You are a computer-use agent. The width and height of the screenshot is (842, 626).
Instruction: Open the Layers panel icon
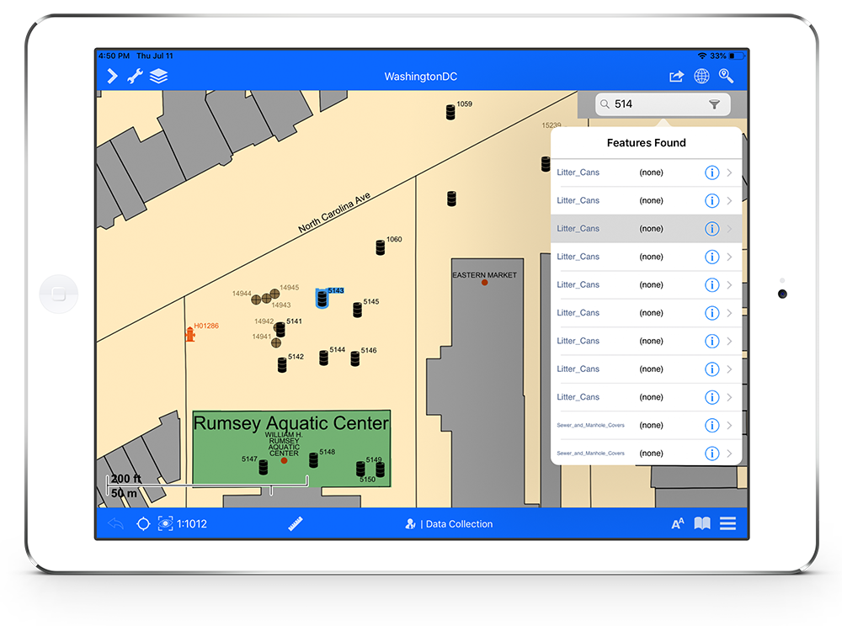click(158, 76)
